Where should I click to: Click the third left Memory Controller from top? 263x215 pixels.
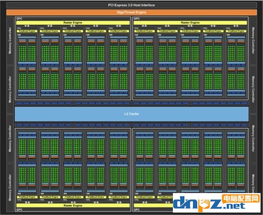click(x=10, y=138)
